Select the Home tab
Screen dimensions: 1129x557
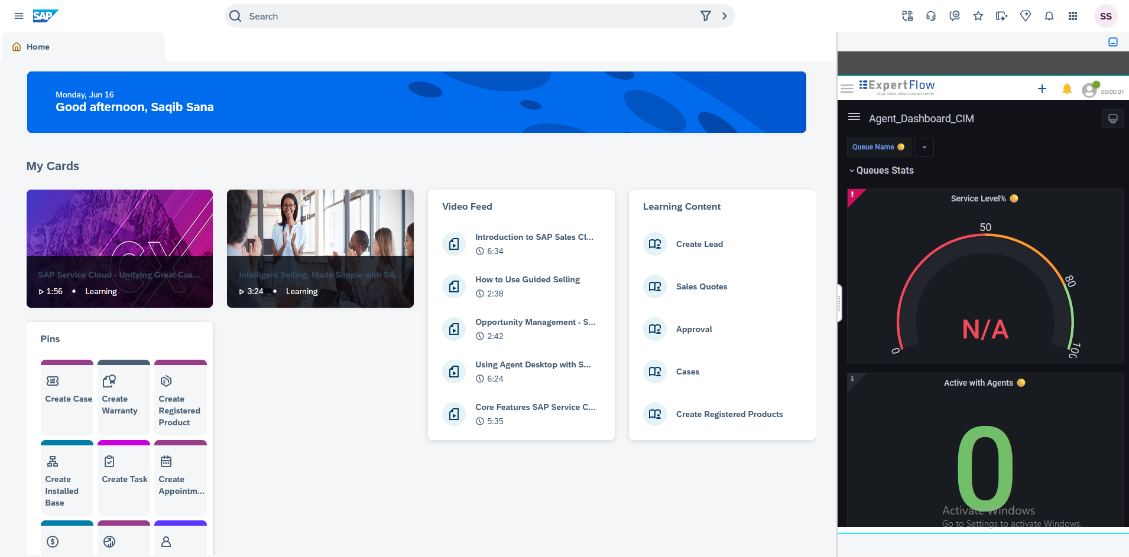pyautogui.click(x=38, y=47)
